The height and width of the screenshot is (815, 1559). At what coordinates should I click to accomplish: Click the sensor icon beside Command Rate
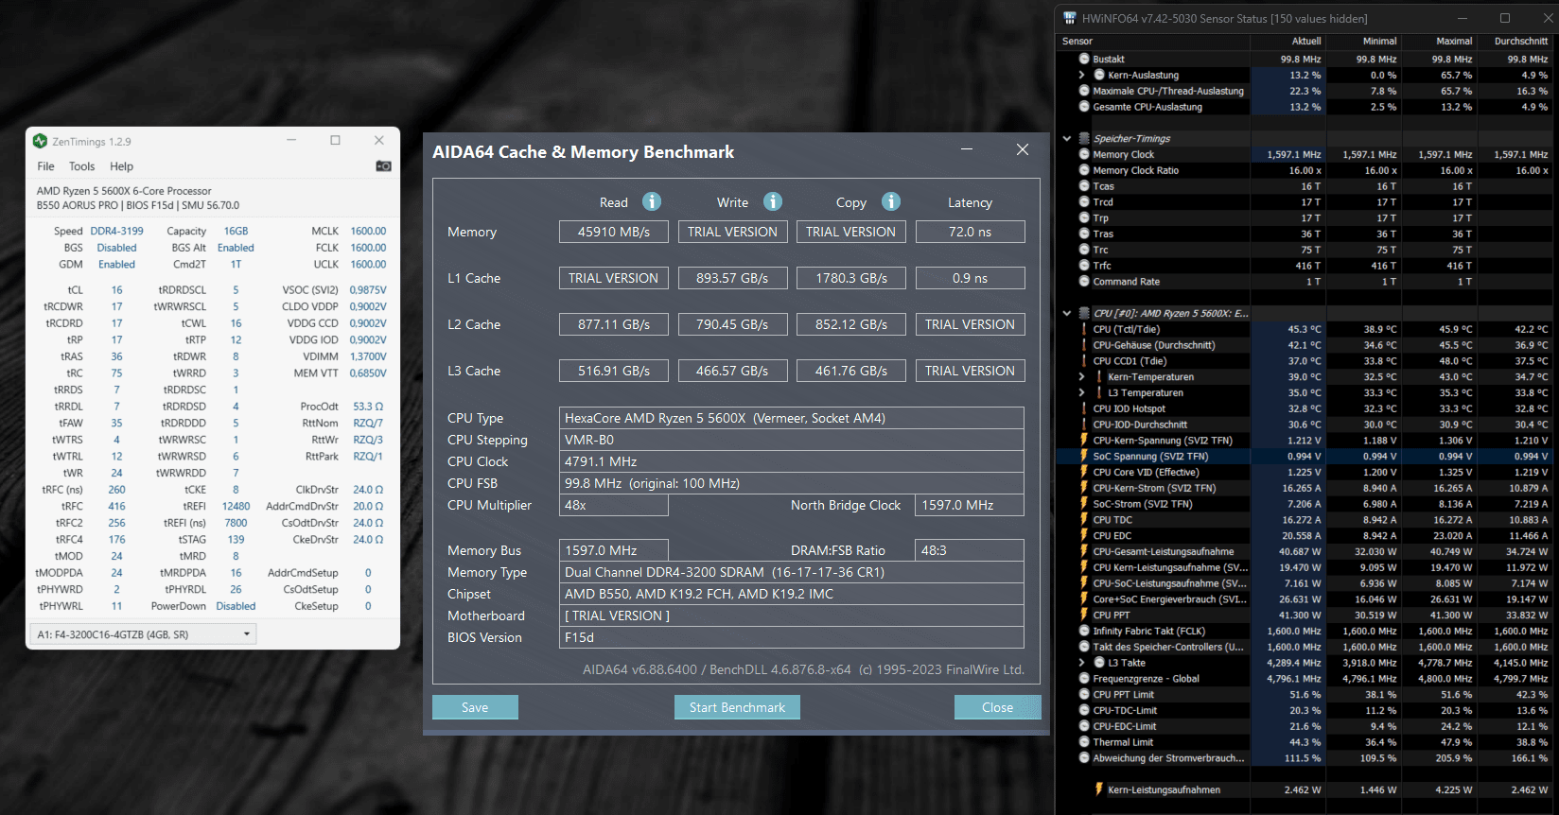point(1084,282)
